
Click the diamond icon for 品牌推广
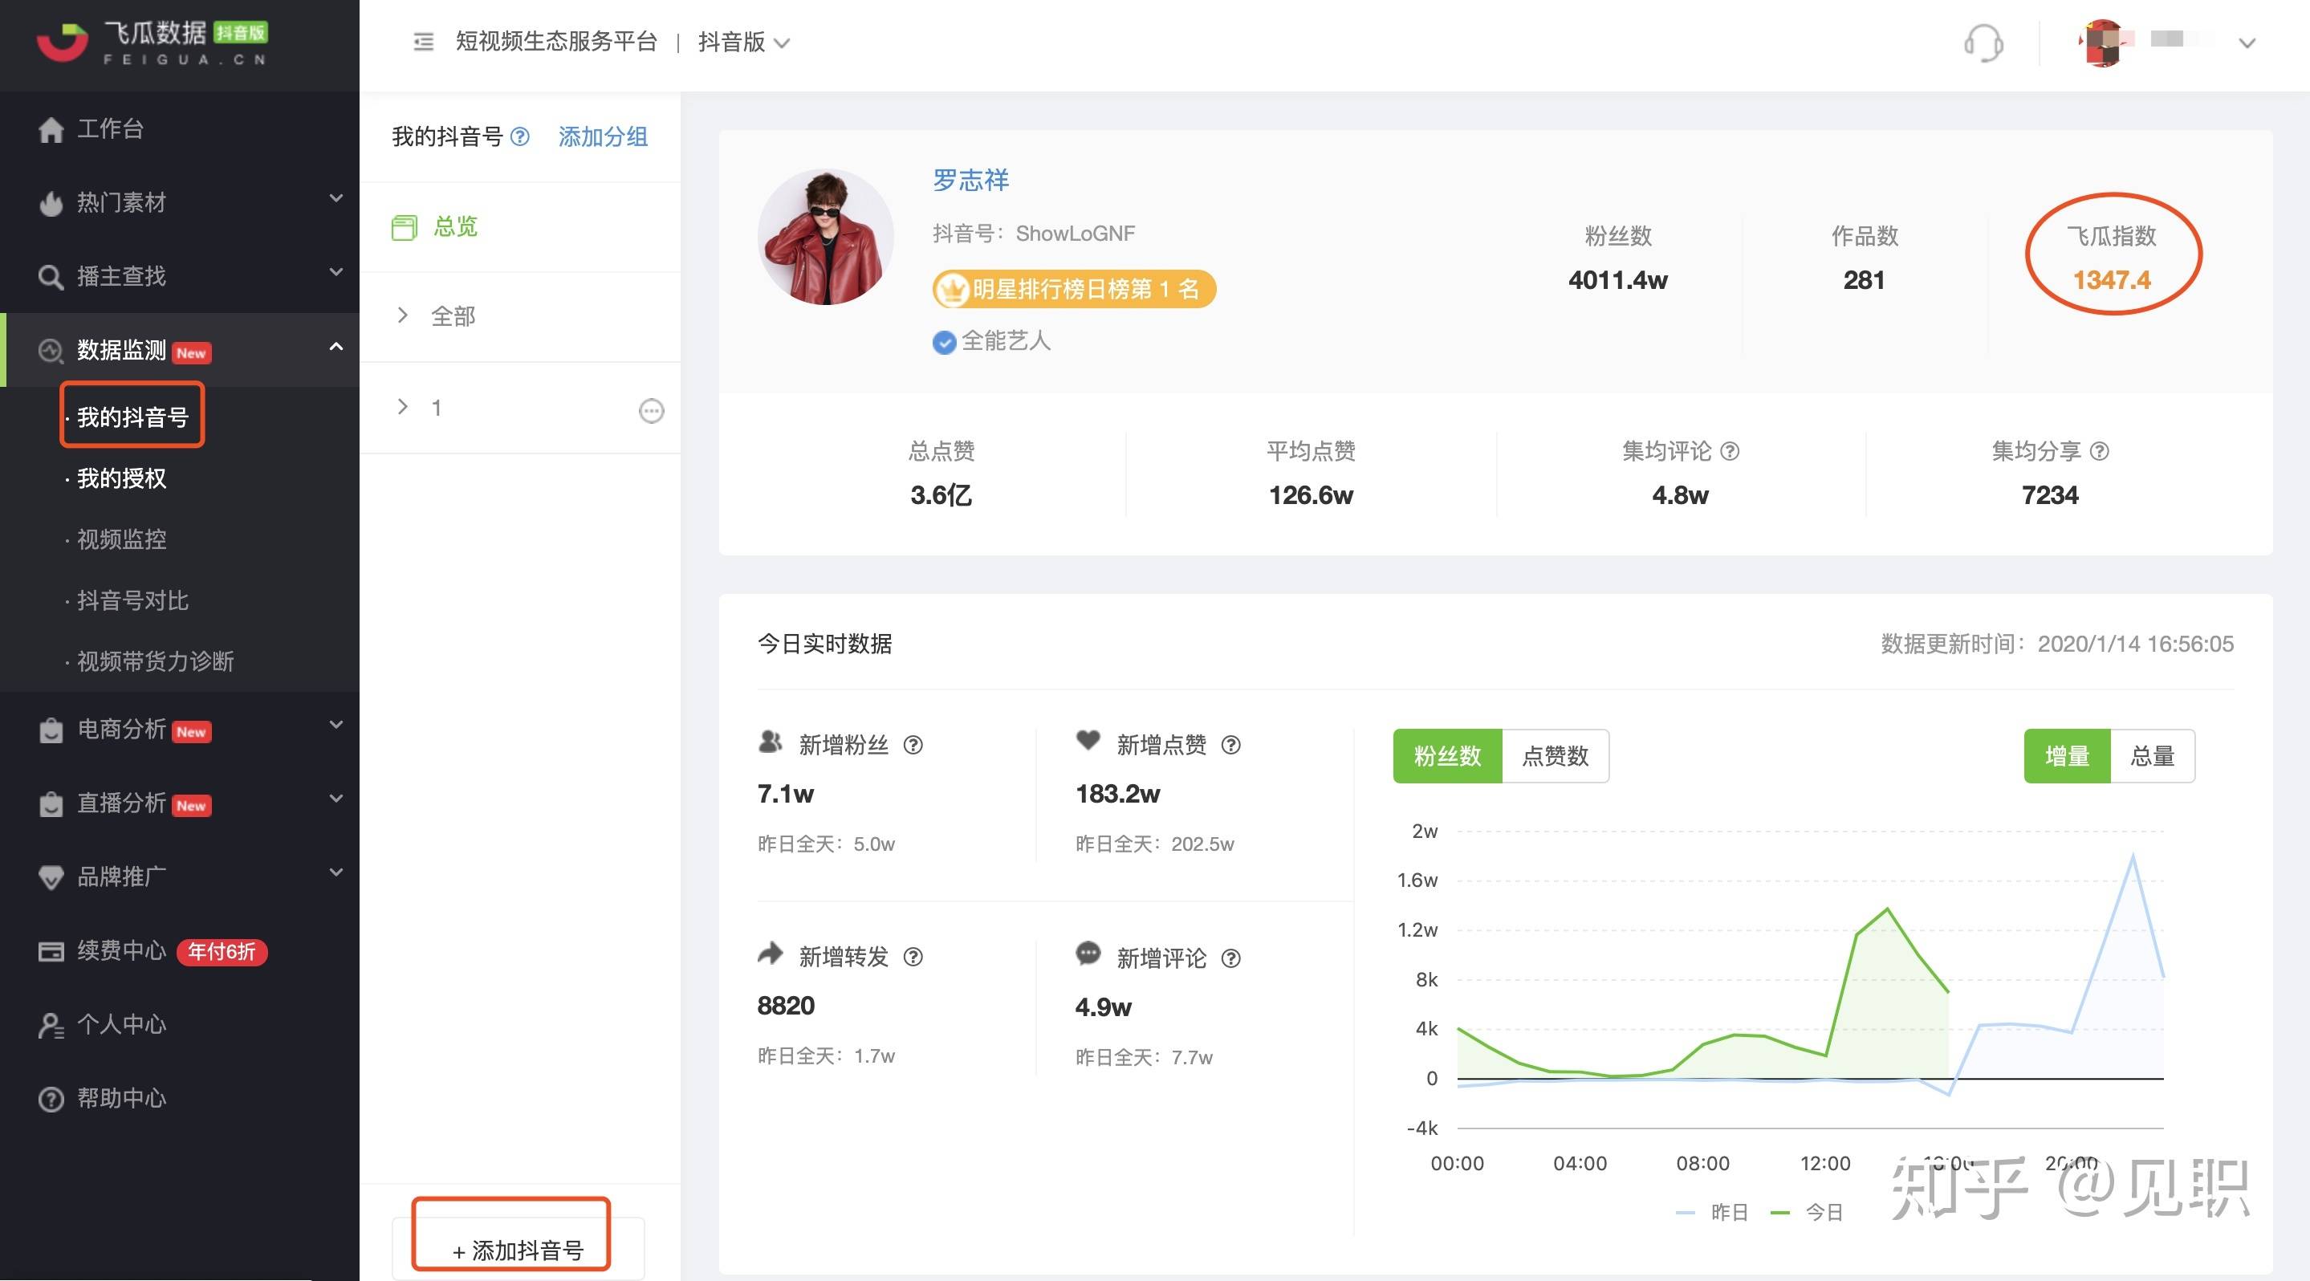[x=51, y=877]
